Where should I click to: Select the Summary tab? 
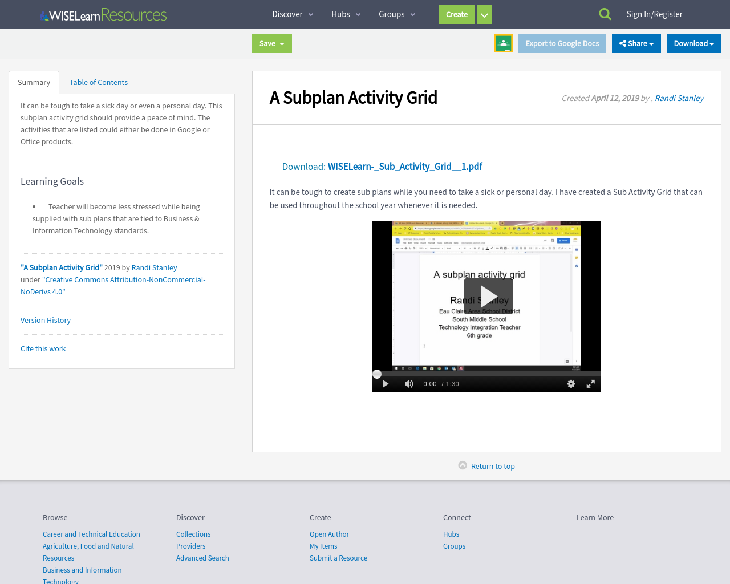[x=34, y=82]
